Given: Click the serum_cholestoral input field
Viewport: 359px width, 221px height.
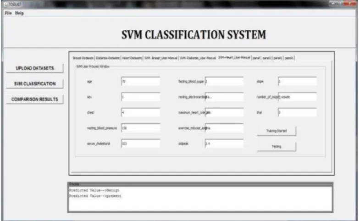Looking at the screenshot, I should [141, 144].
